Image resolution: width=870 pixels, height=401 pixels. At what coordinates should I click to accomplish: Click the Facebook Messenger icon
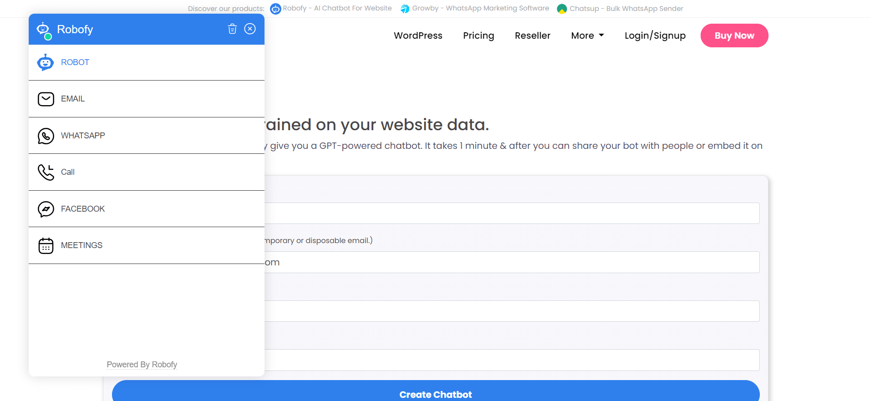tap(46, 209)
